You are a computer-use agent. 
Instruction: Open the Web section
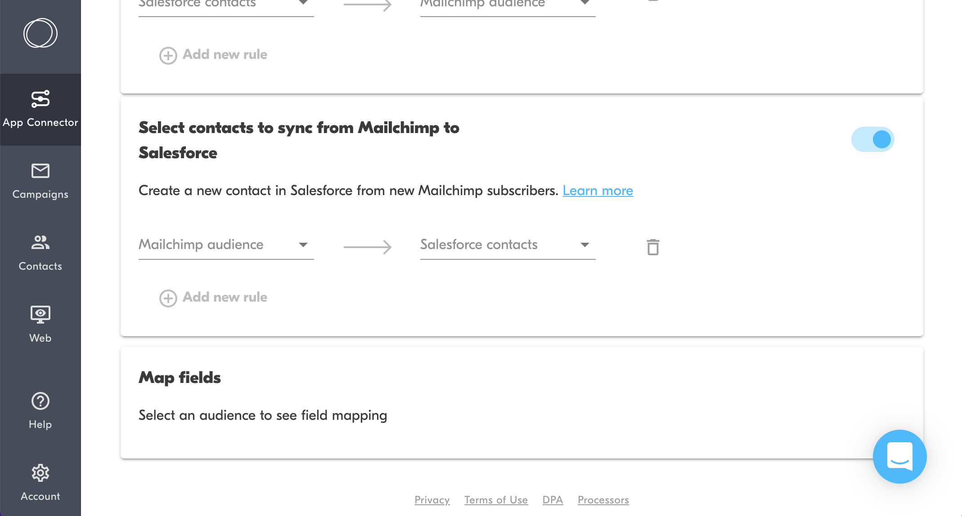click(40, 324)
